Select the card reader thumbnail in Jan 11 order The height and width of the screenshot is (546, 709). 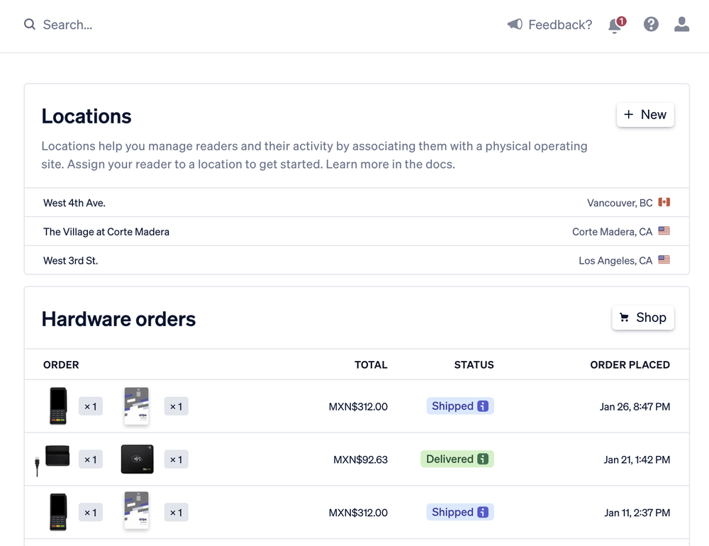tap(58, 512)
